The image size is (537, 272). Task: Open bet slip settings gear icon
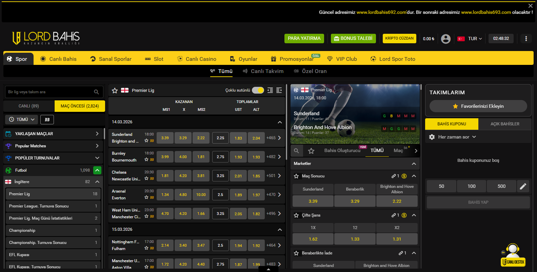432,137
